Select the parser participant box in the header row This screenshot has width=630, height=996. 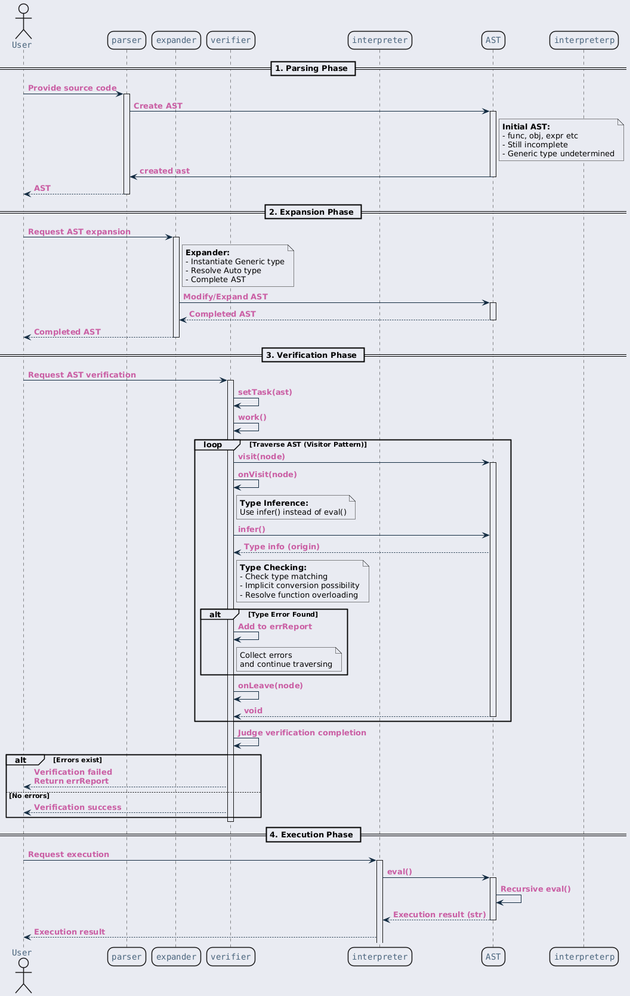[x=126, y=40]
